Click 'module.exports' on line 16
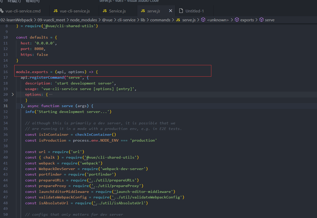 32,72
